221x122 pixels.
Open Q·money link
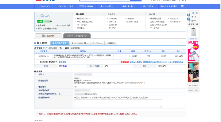point(113,18)
